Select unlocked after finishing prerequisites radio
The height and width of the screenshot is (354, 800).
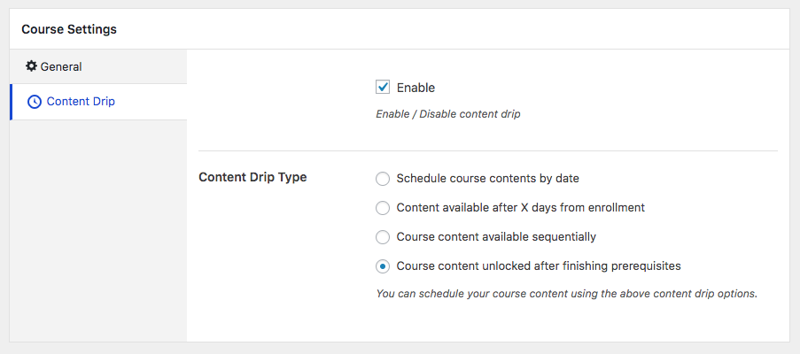pos(383,265)
